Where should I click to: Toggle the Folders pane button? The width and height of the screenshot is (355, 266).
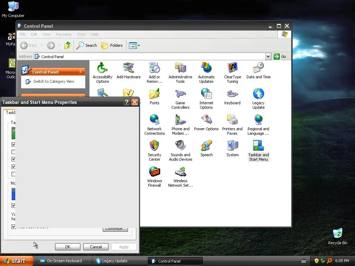tap(112, 45)
